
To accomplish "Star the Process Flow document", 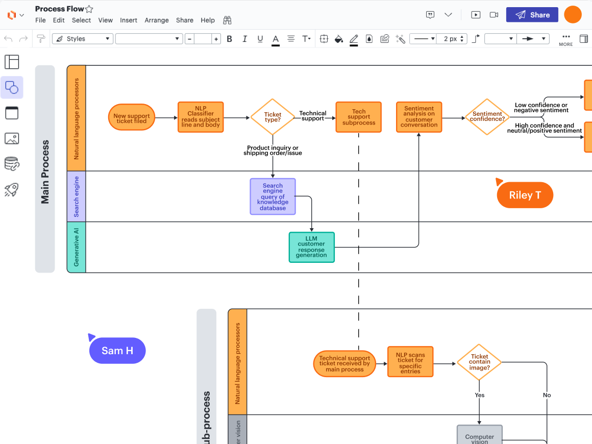I will 89,9.
